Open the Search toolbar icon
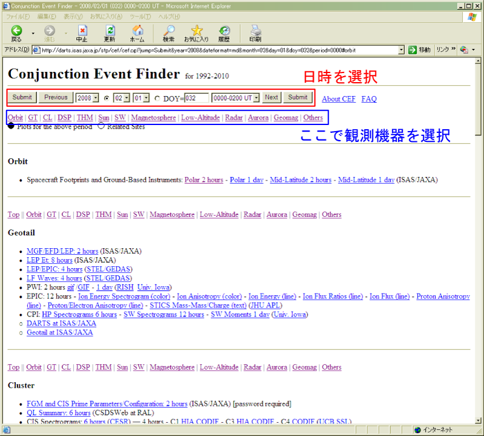This screenshot has width=484, height=436. pos(169,31)
